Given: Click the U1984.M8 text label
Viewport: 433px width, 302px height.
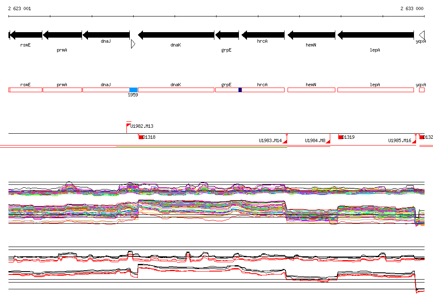Looking at the screenshot, I should [315, 141].
